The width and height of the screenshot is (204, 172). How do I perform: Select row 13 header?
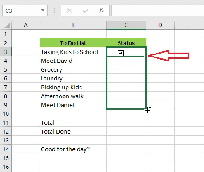coord(6,140)
